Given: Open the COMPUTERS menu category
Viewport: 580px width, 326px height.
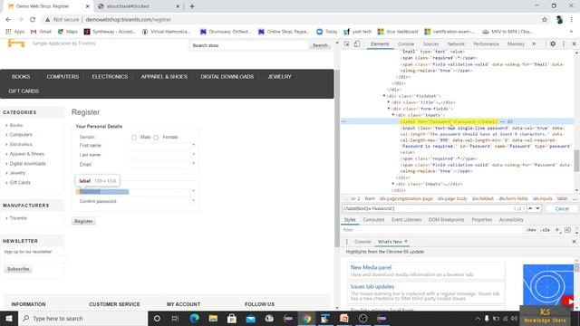Looking at the screenshot, I should pyautogui.click(x=63, y=76).
